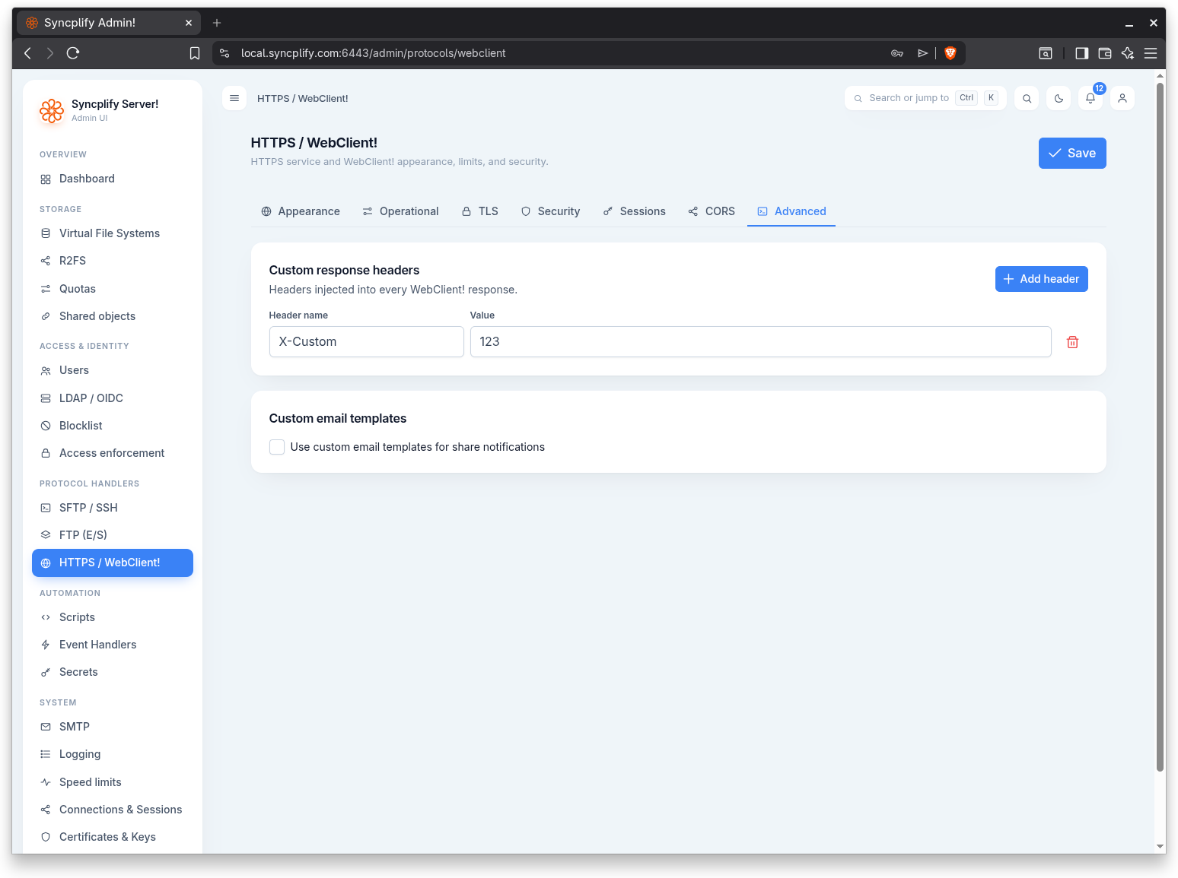Click the send-tab arrow icon in address bar
The image size is (1178, 878).
pyautogui.click(x=922, y=53)
